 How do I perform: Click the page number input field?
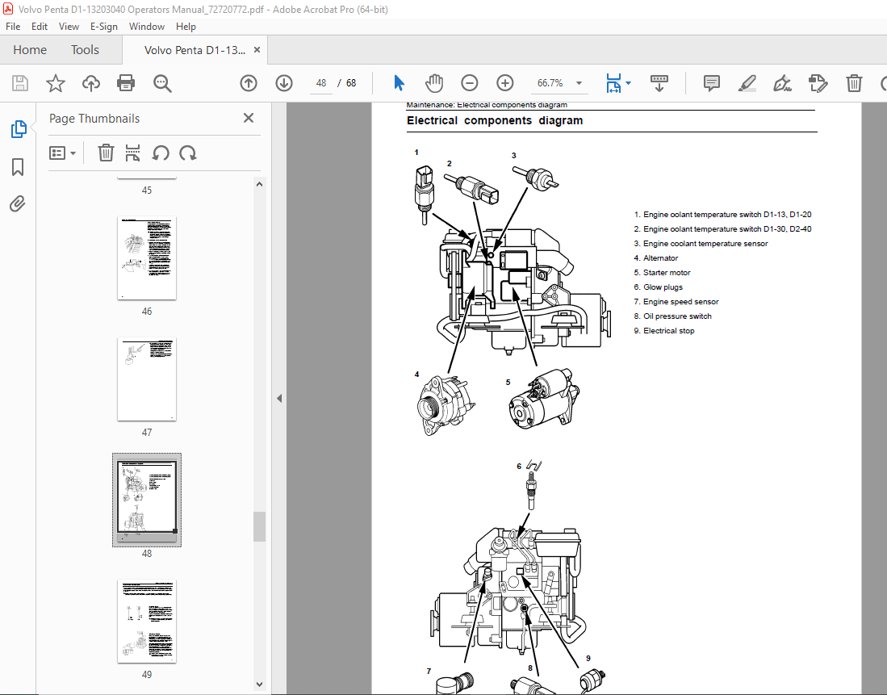pyautogui.click(x=321, y=83)
